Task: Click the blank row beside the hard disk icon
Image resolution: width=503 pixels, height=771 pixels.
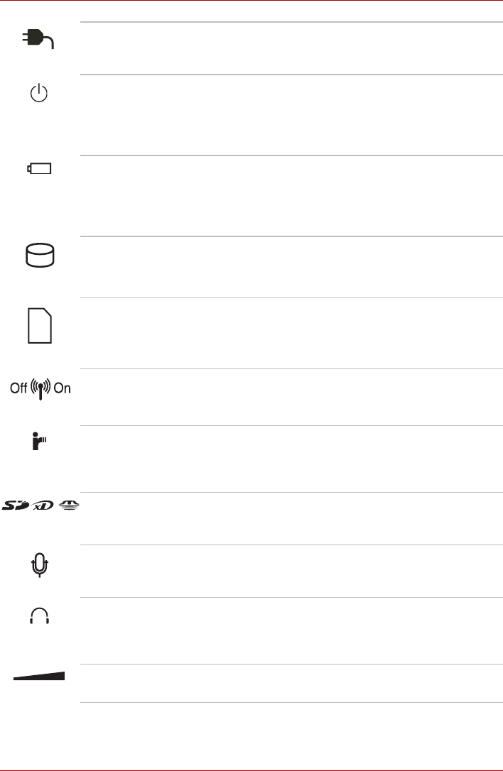Action: tap(291, 267)
